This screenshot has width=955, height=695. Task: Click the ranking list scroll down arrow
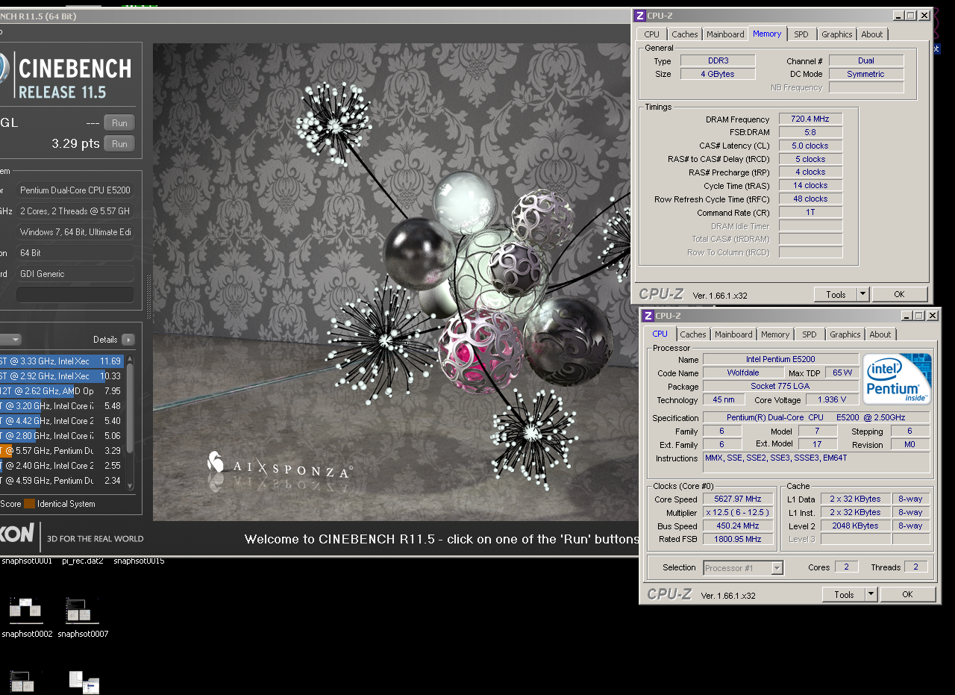[130, 486]
